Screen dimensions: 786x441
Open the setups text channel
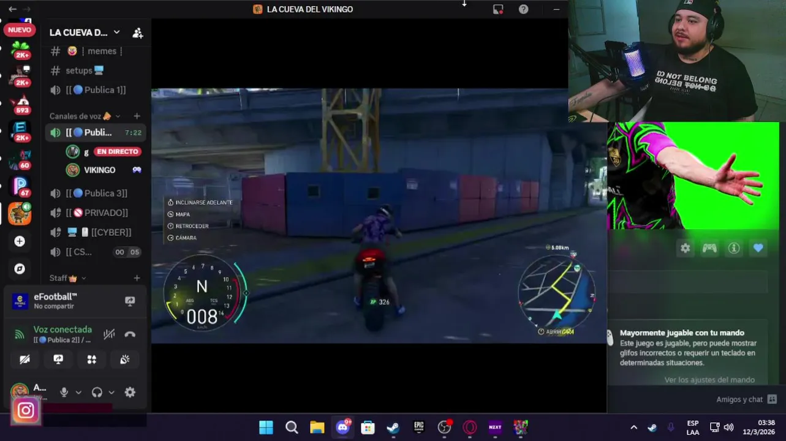(96, 70)
